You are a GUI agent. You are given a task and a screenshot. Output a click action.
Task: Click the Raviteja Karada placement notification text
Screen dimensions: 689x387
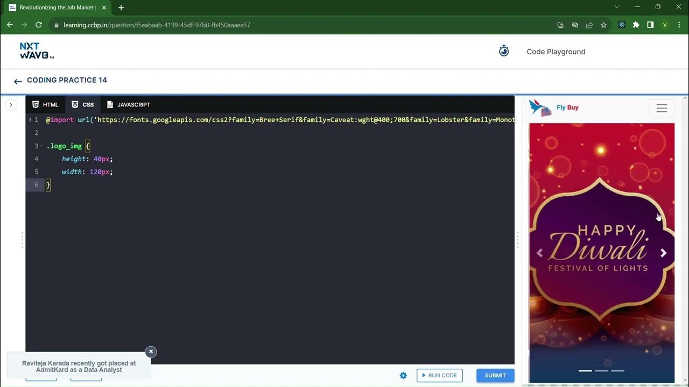pos(79,367)
